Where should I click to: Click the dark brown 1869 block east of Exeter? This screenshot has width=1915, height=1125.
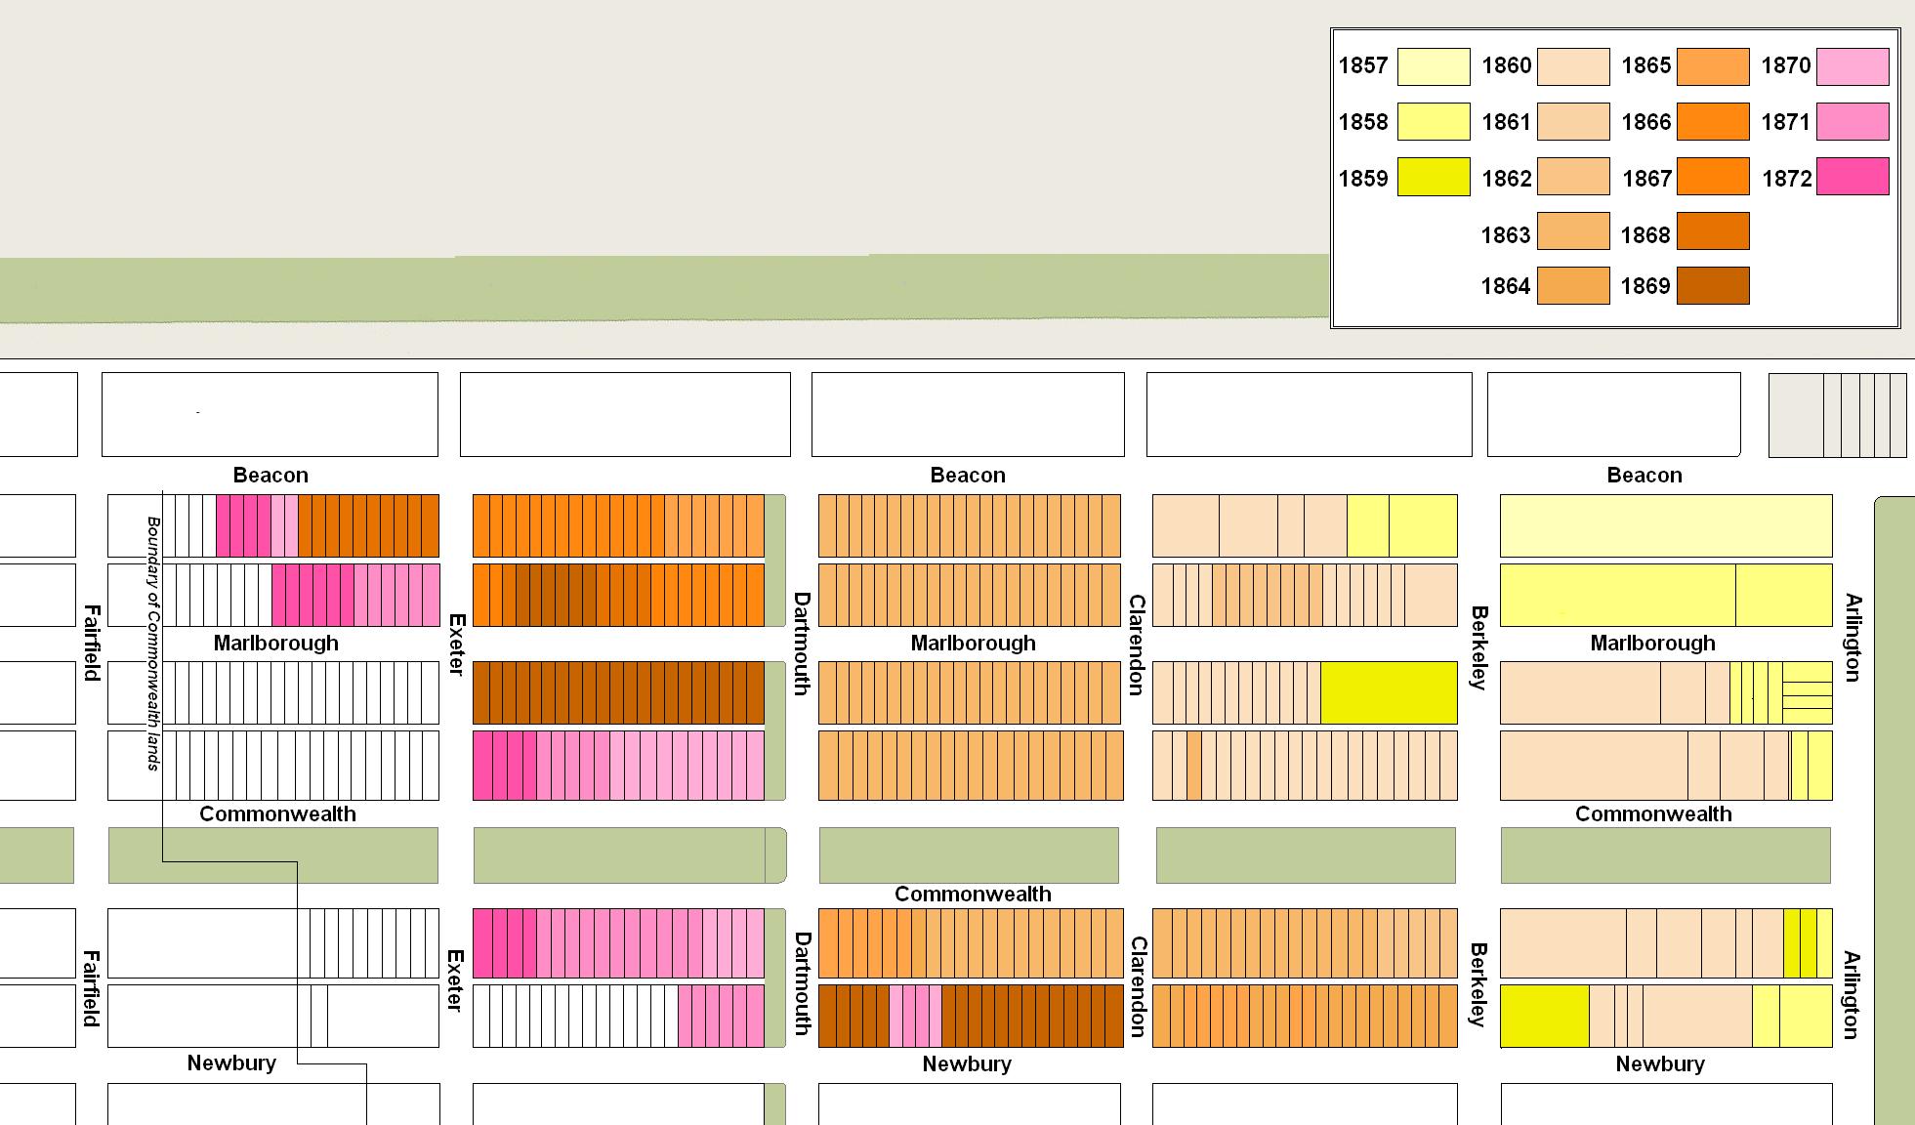click(x=617, y=692)
